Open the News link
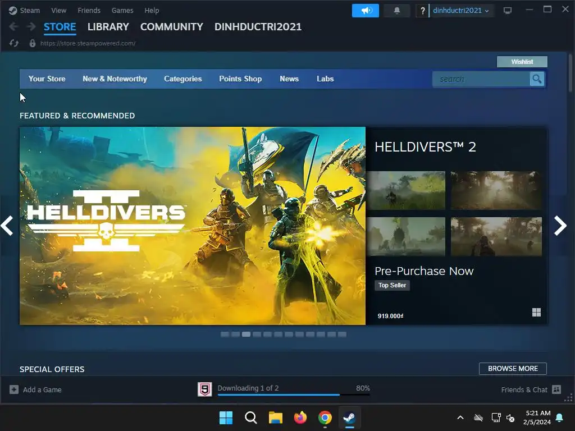575x431 pixels. [289, 79]
